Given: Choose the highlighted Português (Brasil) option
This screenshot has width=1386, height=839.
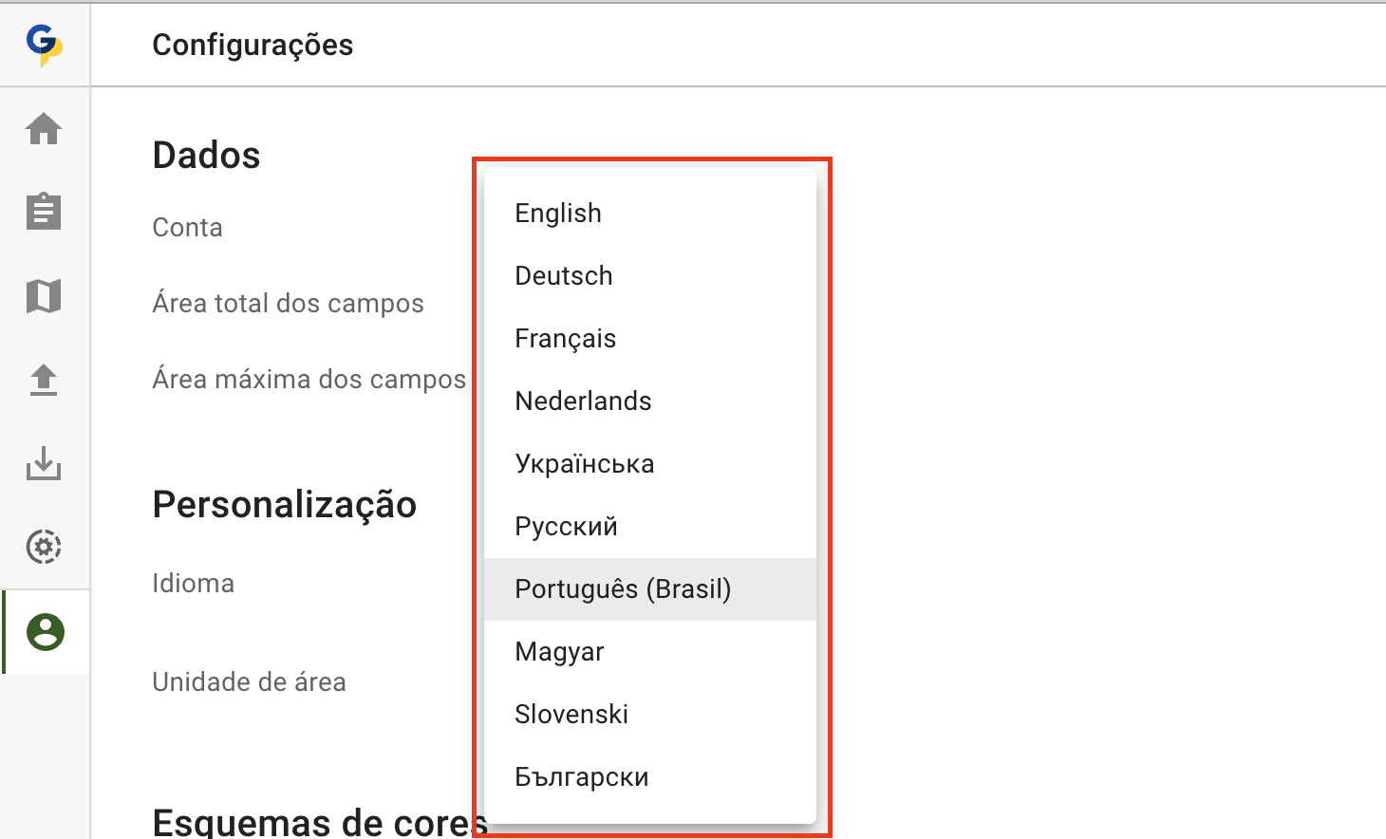Looking at the screenshot, I should point(623,589).
